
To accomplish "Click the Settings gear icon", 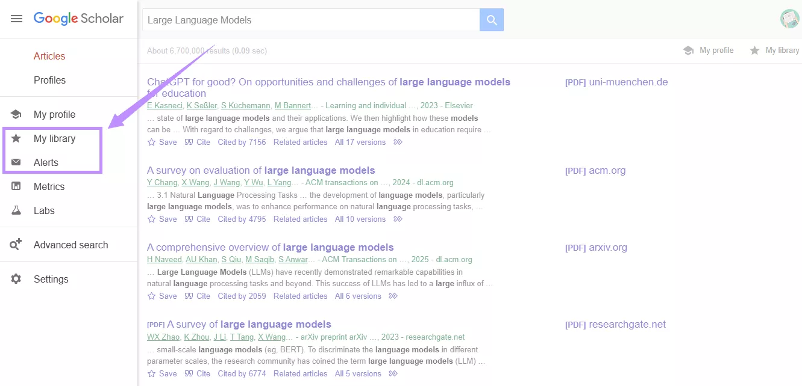I will click(x=16, y=279).
